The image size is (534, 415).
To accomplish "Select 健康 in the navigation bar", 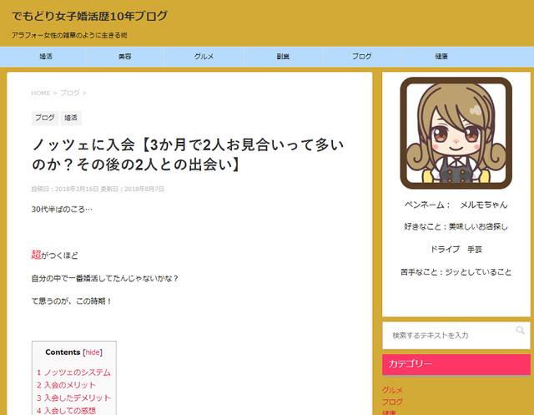I will (441, 57).
